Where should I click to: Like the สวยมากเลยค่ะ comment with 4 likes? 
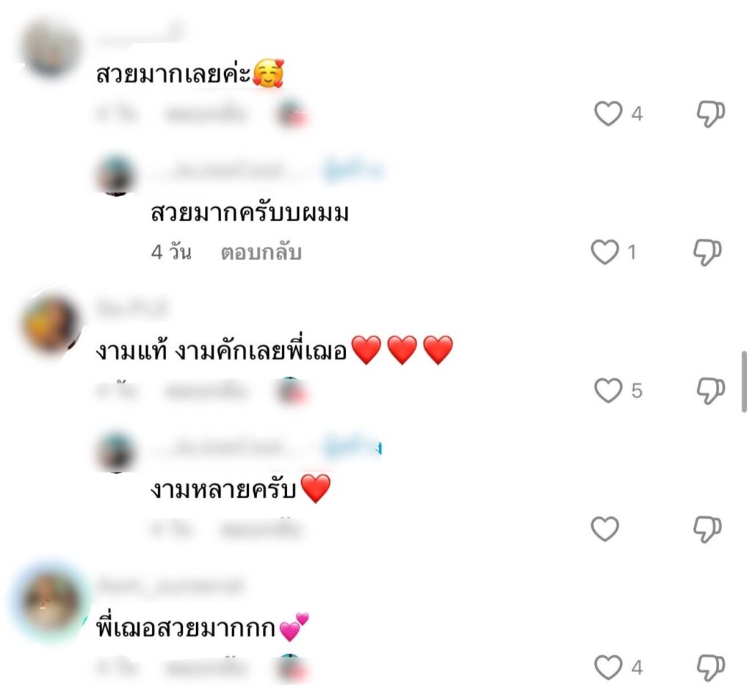click(x=608, y=114)
